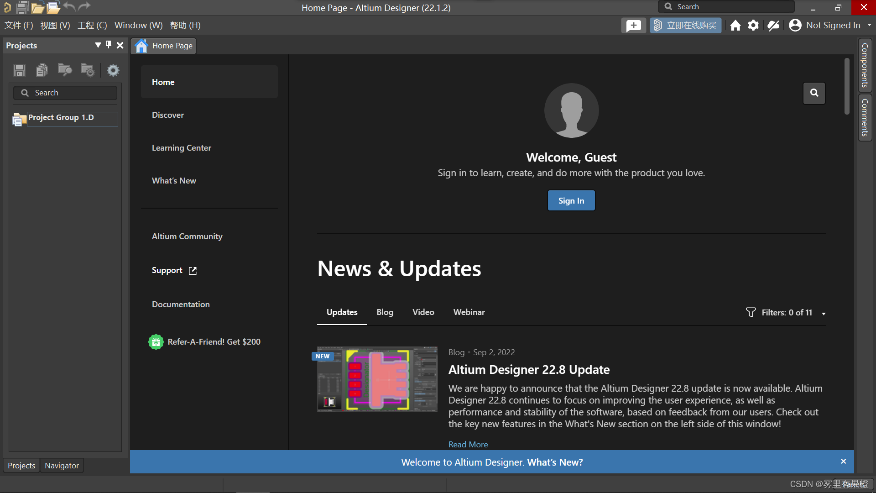Click Compile documents icon in Projects panel
876x493 pixels.
42,70
